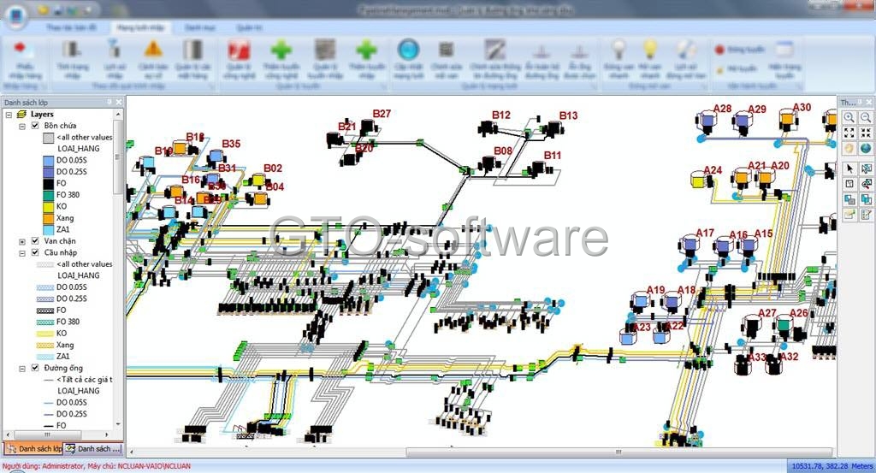Click the red circle button in the ribbon
Image resolution: width=876 pixels, height=473 pixels.
point(719,49)
